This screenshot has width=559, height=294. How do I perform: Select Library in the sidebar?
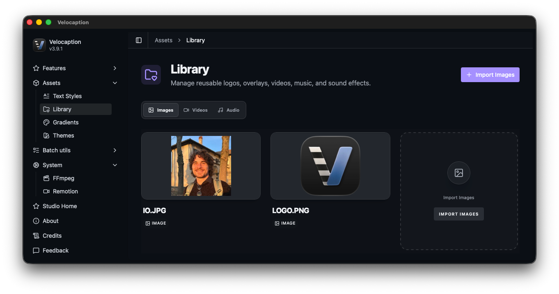76,109
